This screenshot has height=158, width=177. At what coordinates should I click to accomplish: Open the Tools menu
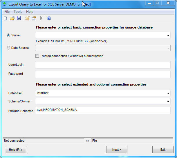[18, 12]
